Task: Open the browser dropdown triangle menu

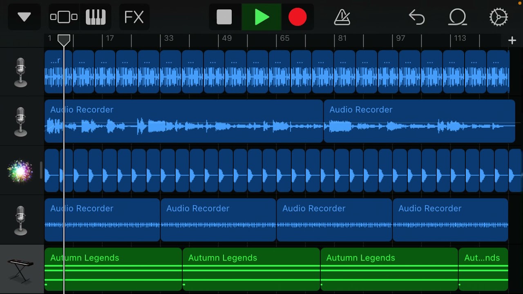Action: tap(24, 17)
